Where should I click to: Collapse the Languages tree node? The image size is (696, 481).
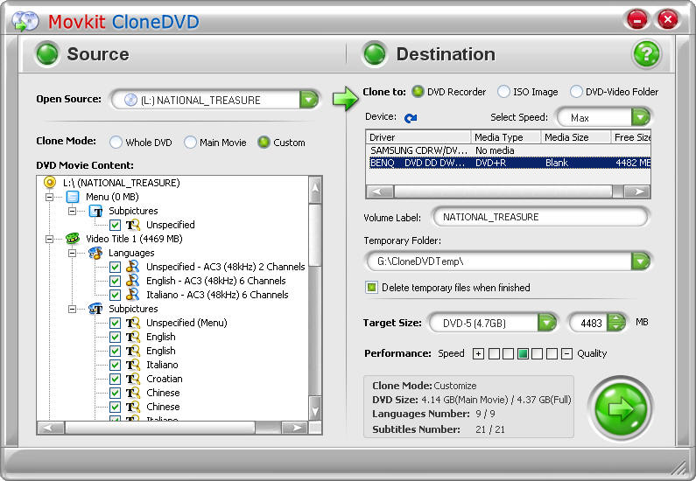pos(73,253)
